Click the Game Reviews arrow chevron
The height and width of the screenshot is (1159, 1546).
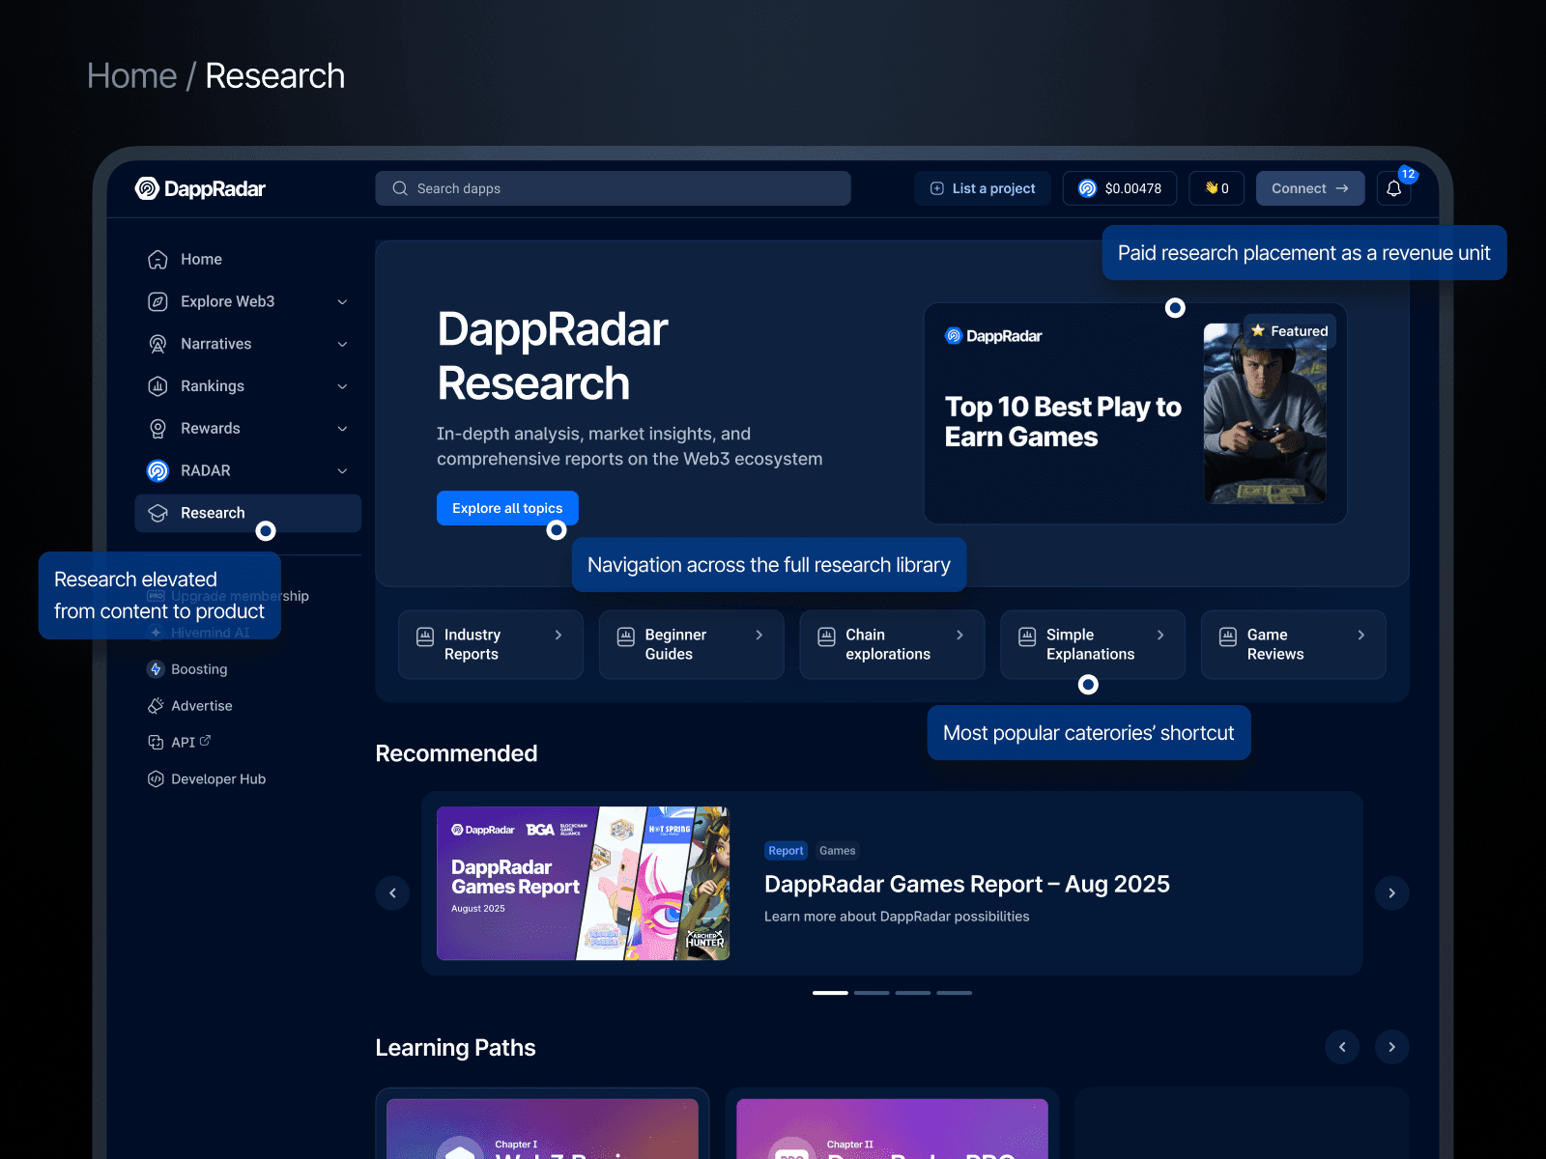pyautogui.click(x=1361, y=636)
